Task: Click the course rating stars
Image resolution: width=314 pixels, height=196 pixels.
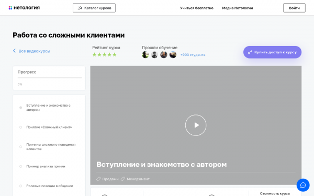Action: (104, 54)
